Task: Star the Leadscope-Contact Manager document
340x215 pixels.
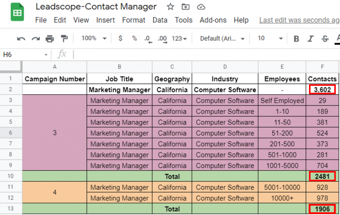Action: point(170,7)
